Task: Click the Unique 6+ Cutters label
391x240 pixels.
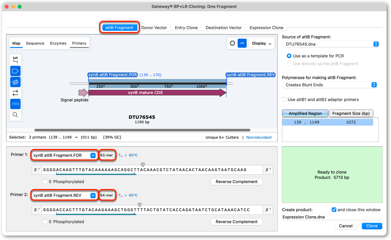Action: click(222, 137)
